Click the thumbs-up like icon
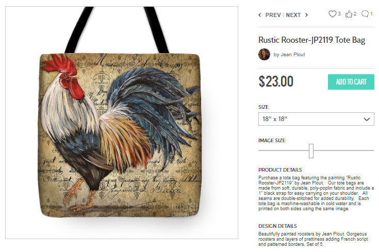Image resolution: width=379 pixels, height=252 pixels. pyautogui.click(x=349, y=14)
